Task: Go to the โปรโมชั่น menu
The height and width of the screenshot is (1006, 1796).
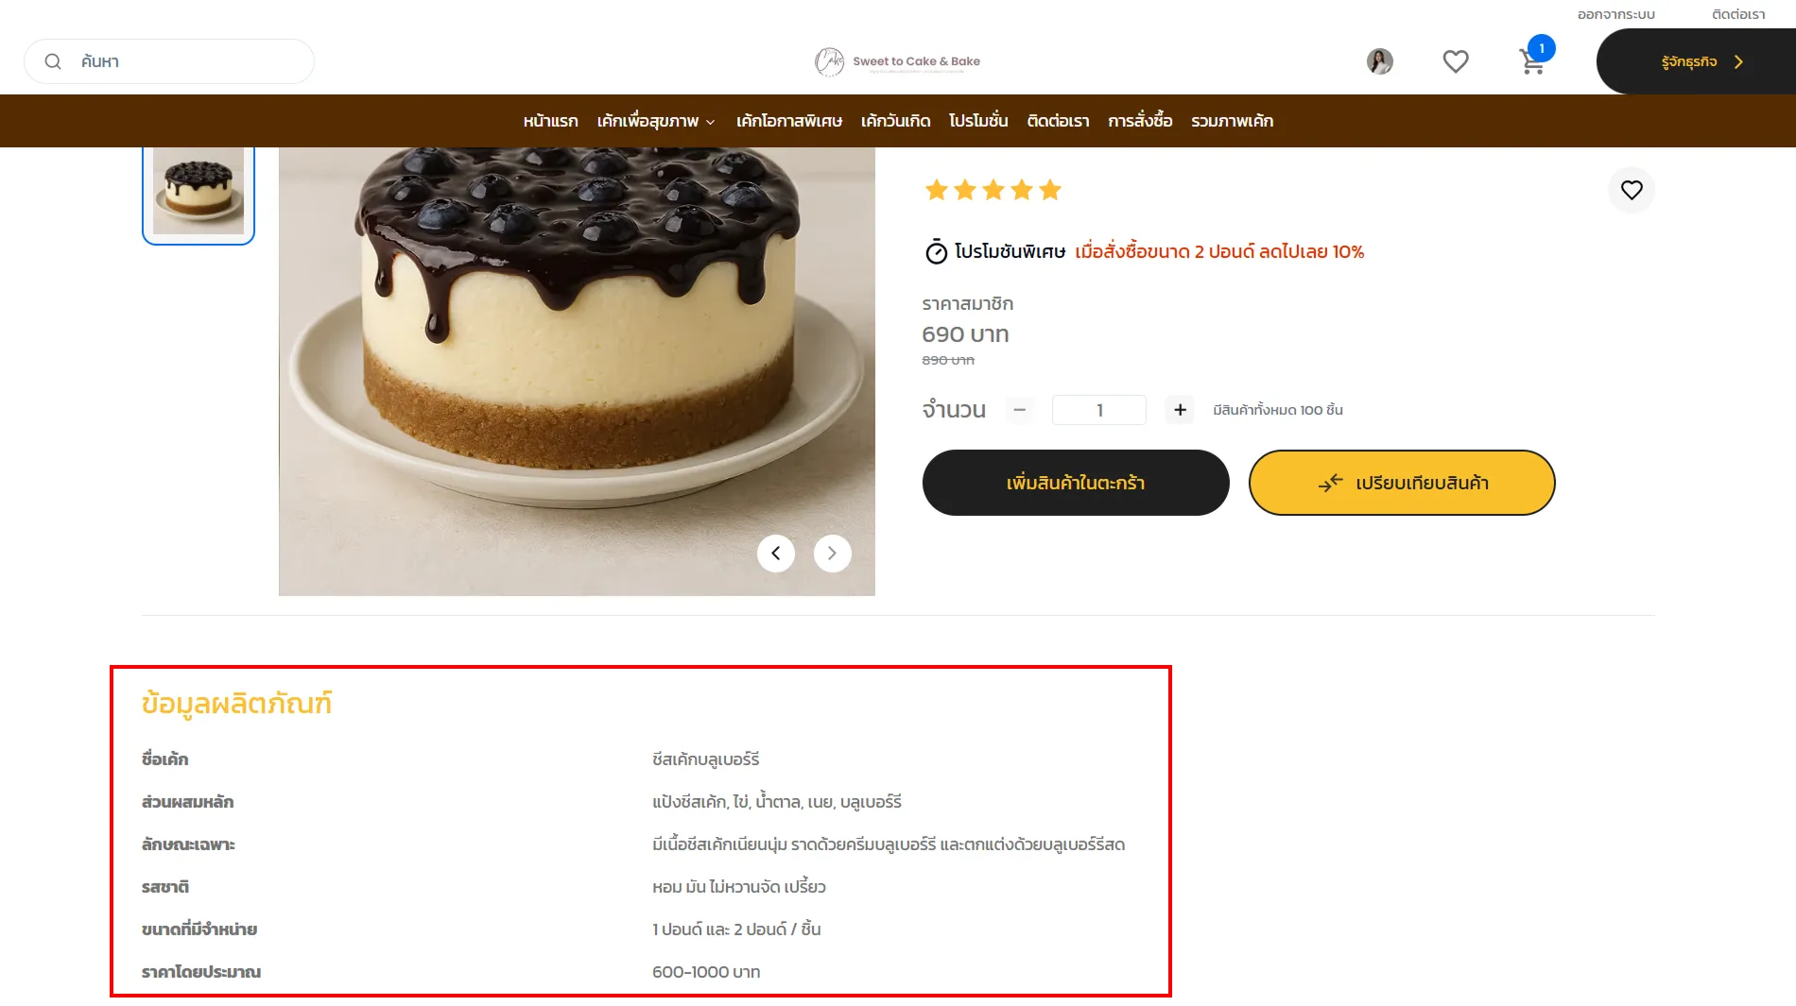Action: coord(978,122)
